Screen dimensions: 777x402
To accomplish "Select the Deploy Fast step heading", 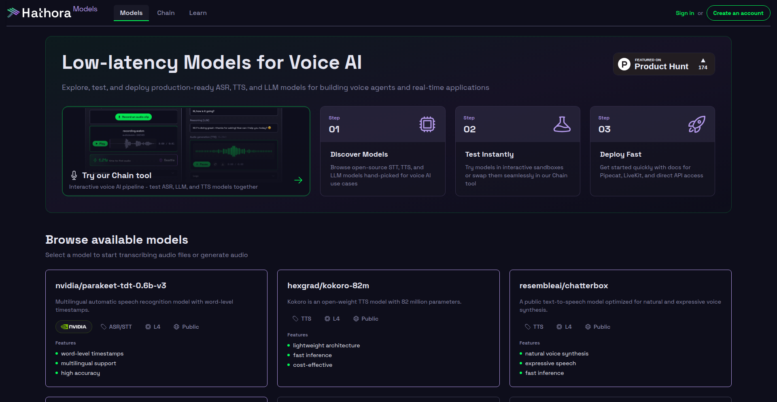I will [x=620, y=154].
